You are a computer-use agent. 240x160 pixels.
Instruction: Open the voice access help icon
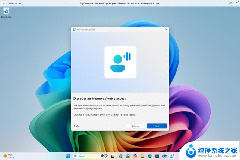[237, 3]
